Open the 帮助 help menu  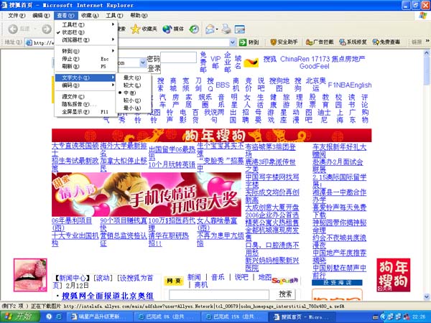tap(139, 15)
